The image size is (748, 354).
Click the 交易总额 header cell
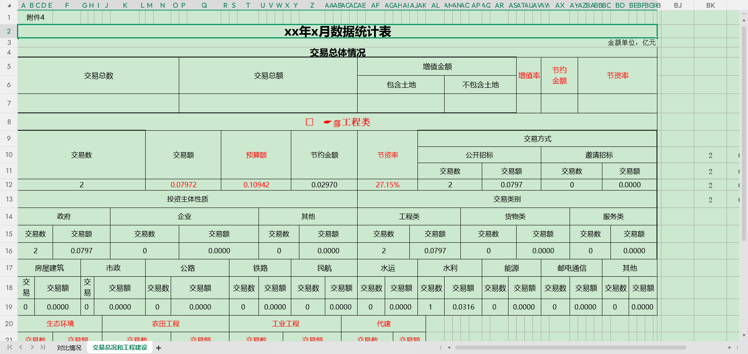coord(268,76)
